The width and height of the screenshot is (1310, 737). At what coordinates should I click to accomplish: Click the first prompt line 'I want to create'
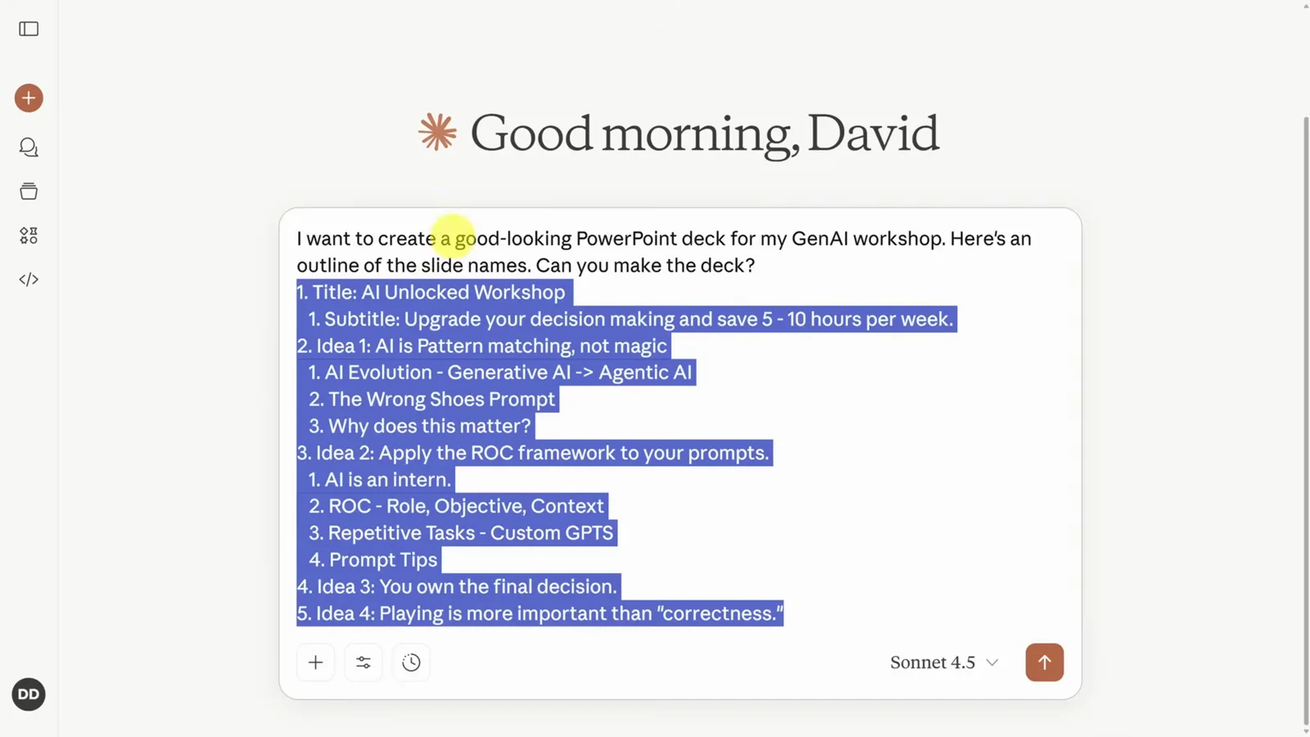(664, 239)
